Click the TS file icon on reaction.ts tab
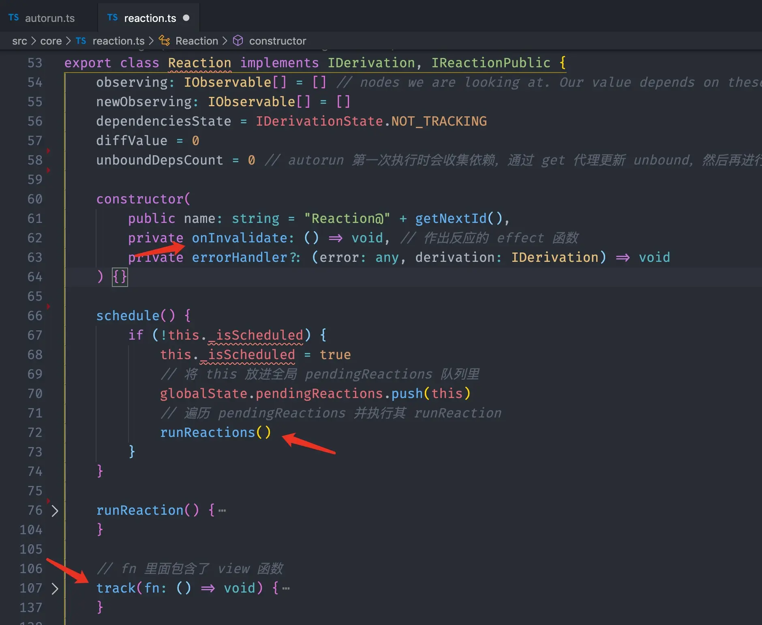This screenshot has height=625, width=762. [112, 18]
